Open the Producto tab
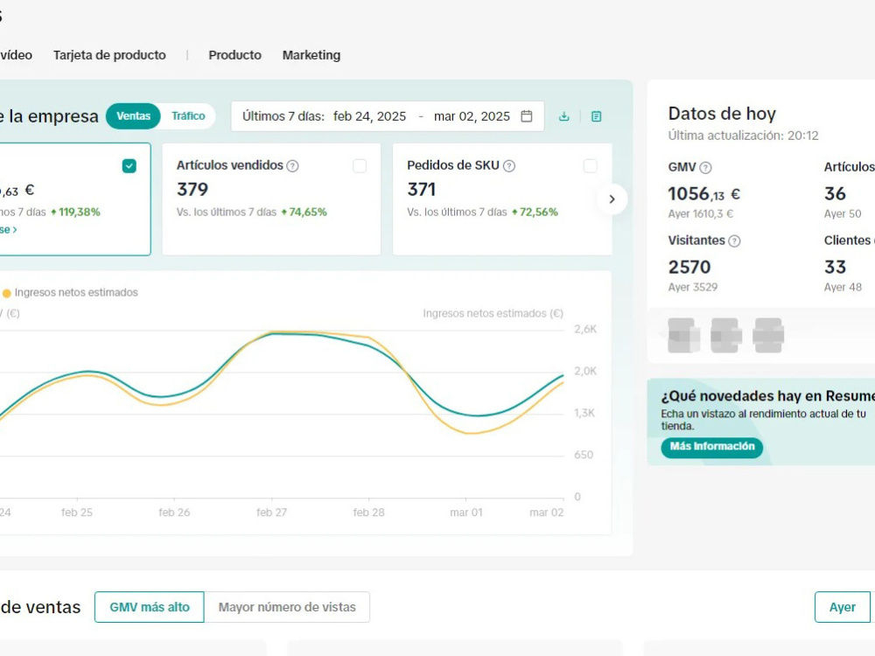Viewport: 875px width, 656px height. pos(234,55)
